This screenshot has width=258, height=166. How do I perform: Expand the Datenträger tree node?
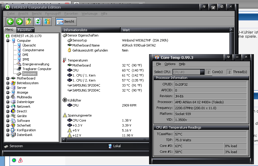pyautogui.click(x=8, y=102)
